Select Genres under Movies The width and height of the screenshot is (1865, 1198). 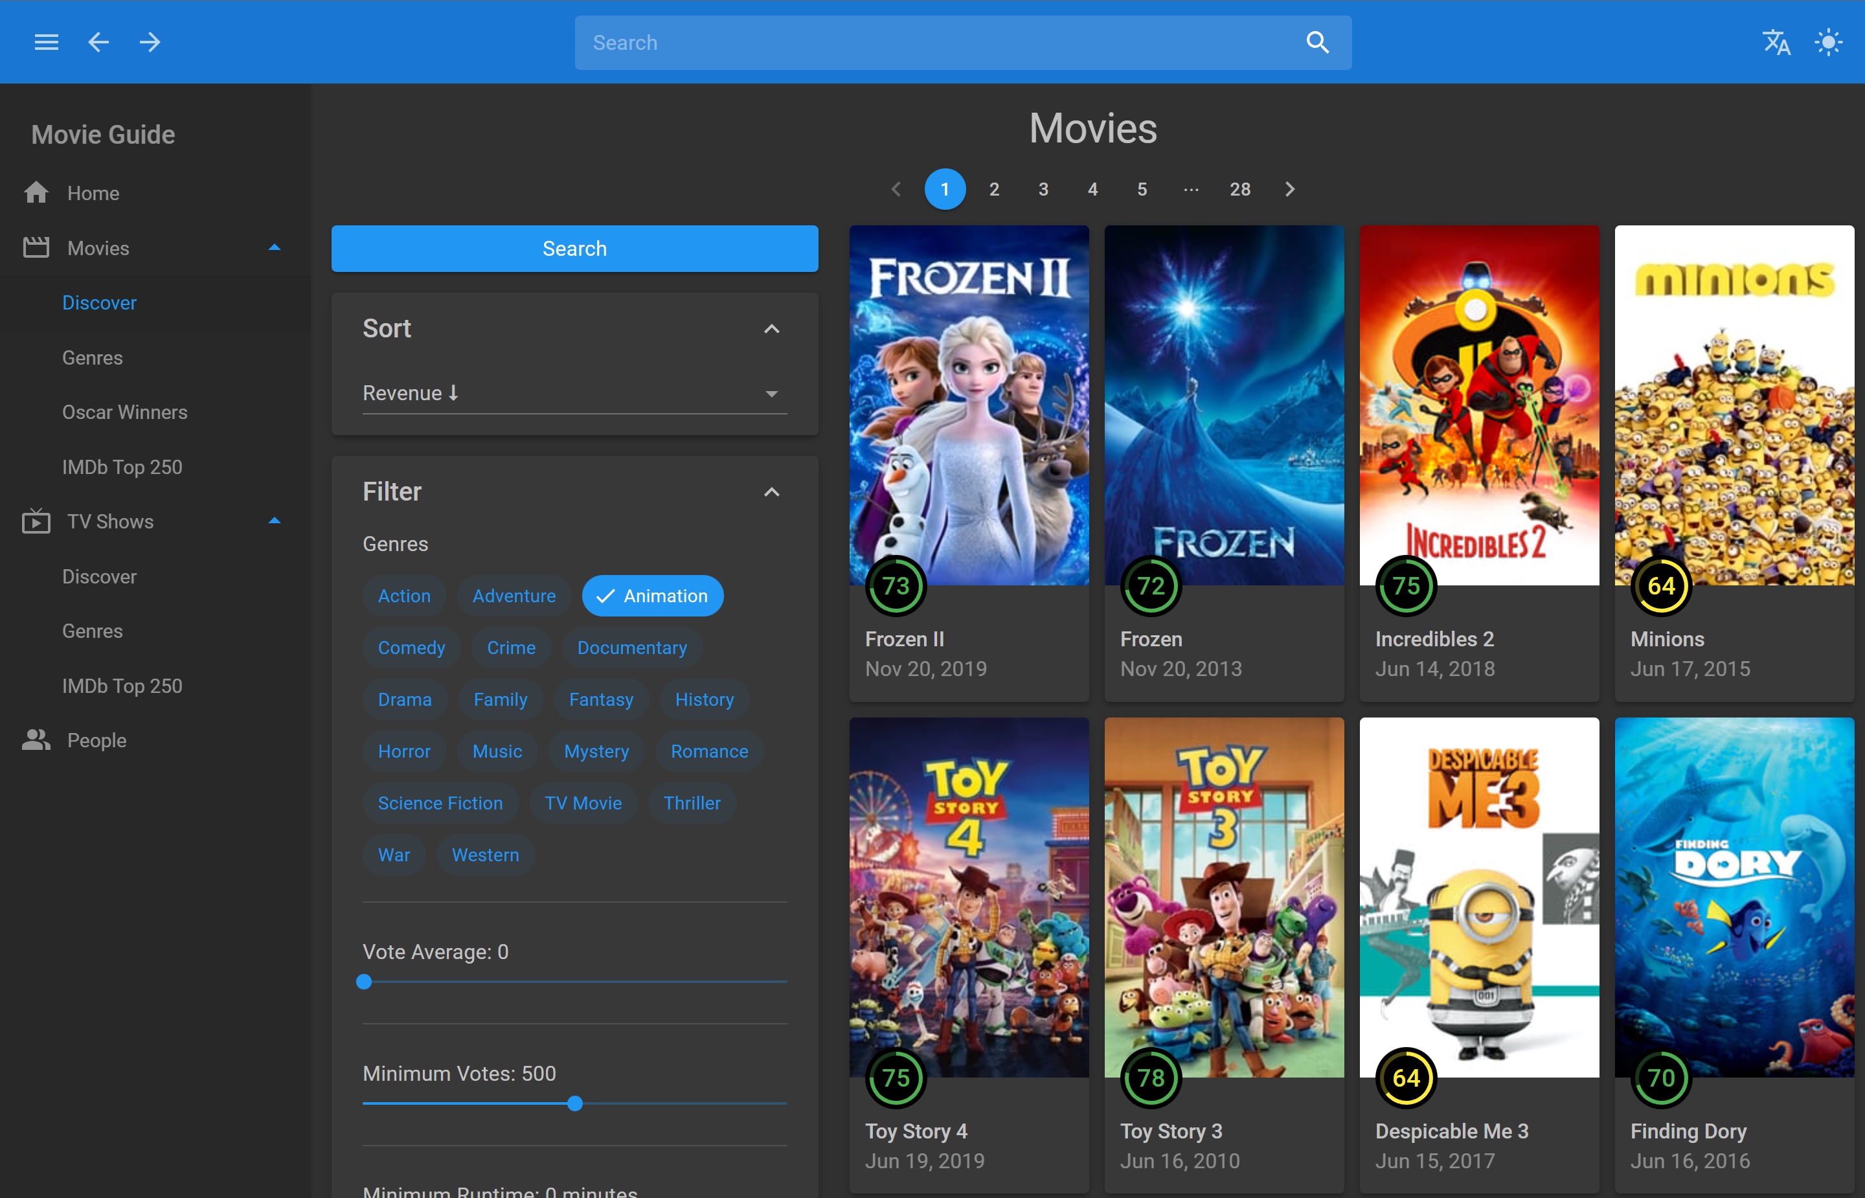click(93, 358)
